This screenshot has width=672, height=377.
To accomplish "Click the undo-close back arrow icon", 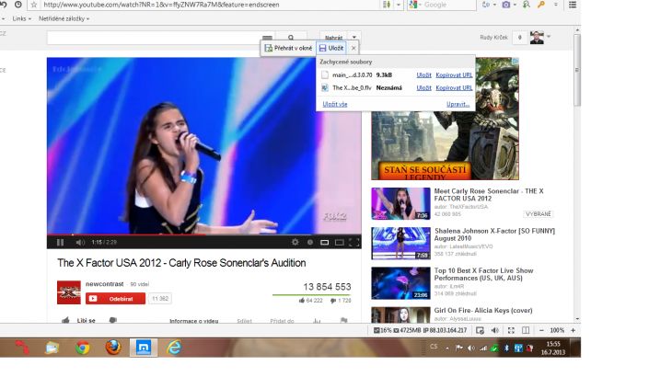I will point(4,5).
